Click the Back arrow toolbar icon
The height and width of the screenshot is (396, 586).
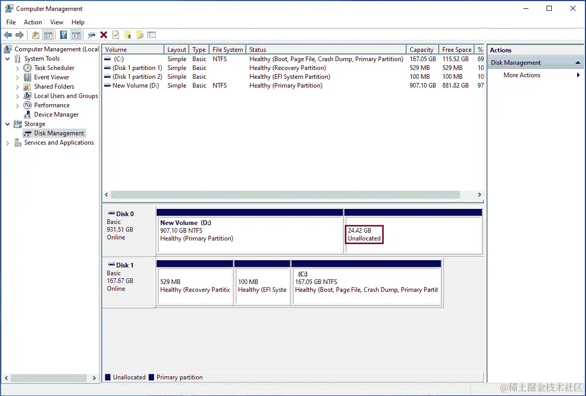tap(7, 35)
